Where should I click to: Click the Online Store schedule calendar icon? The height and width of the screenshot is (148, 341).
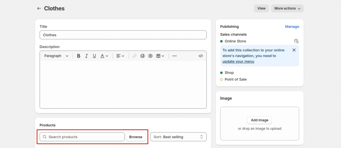pyautogui.click(x=296, y=41)
